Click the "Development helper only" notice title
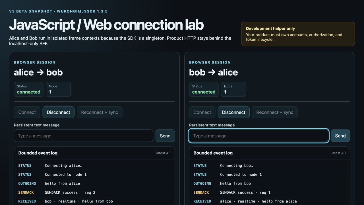The width and height of the screenshot is (364, 205). click(x=270, y=28)
